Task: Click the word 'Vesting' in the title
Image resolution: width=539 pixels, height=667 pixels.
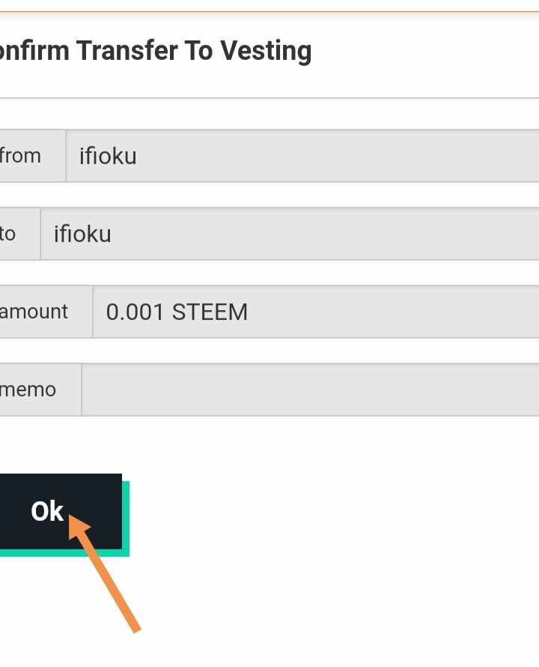Action: [266, 51]
